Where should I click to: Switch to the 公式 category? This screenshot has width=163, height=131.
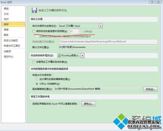6,14
